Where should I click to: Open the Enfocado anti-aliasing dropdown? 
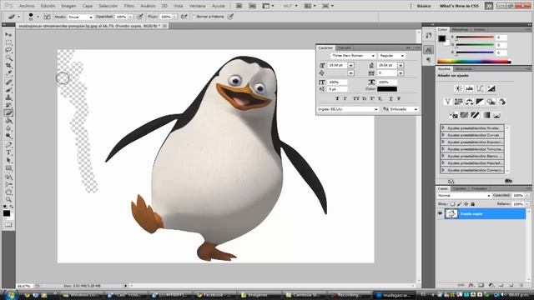tap(404, 109)
